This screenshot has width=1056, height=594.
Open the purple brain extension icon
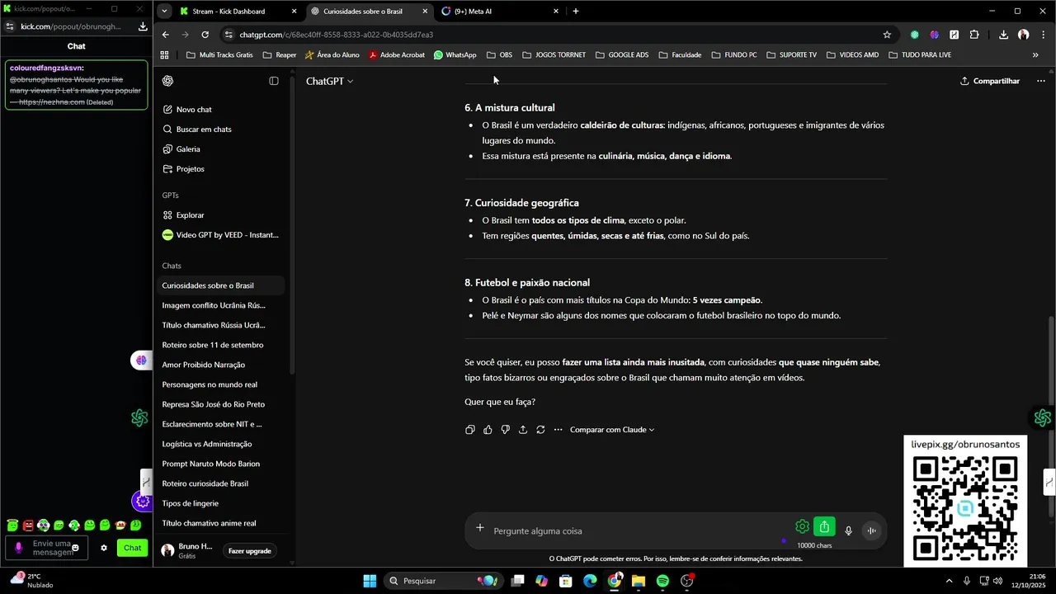(x=934, y=35)
